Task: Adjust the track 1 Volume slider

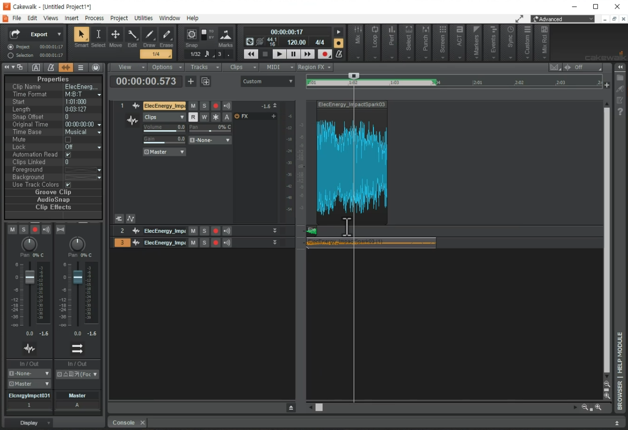Action: coord(165,128)
